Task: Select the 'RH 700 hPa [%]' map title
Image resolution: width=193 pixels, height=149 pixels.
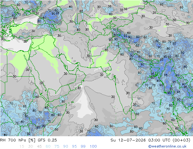Action: [18, 140]
